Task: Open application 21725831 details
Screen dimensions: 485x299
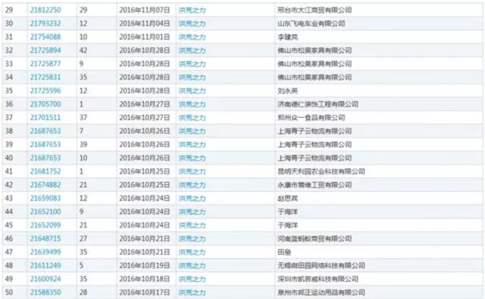Action: 45,77
